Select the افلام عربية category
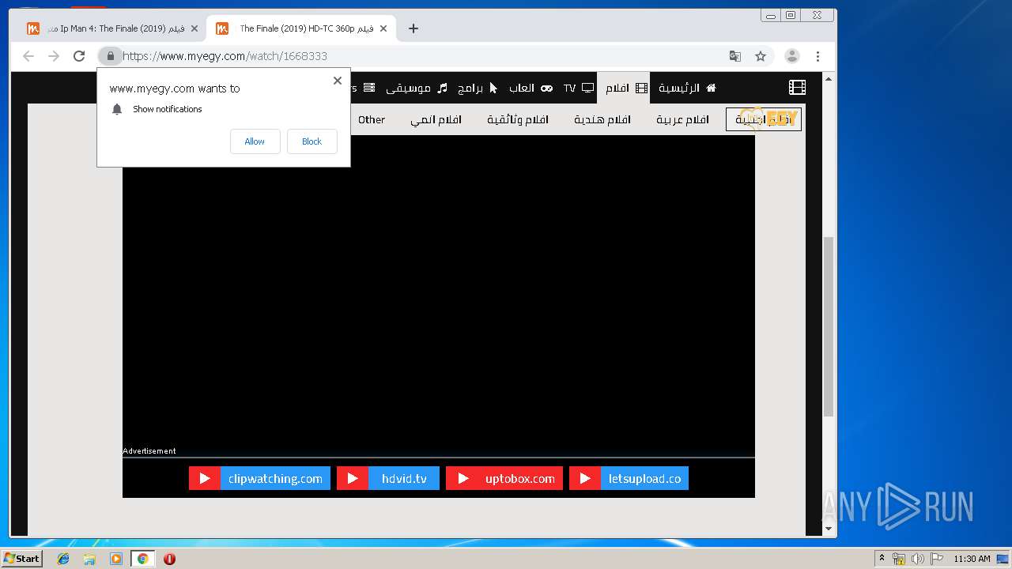 (x=682, y=119)
